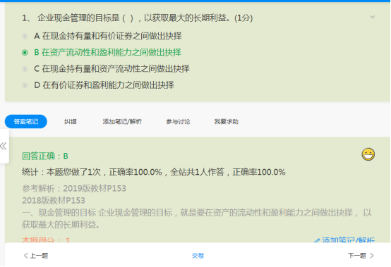This screenshot has width=391, height=267.
Task: Click the 回答正确：B result text
Action: point(45,156)
